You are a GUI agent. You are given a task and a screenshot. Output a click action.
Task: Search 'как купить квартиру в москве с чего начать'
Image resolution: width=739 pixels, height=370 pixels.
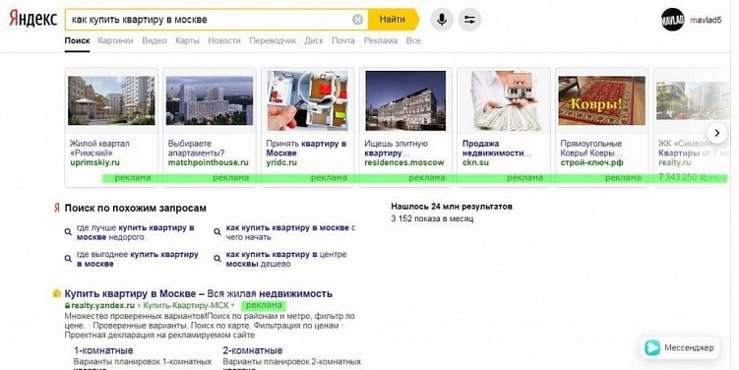pos(290,232)
